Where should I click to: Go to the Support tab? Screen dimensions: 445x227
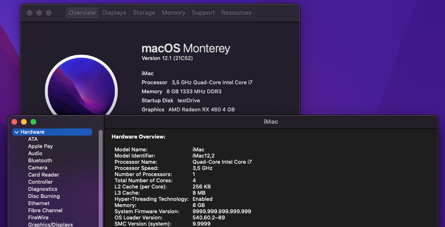203,13
